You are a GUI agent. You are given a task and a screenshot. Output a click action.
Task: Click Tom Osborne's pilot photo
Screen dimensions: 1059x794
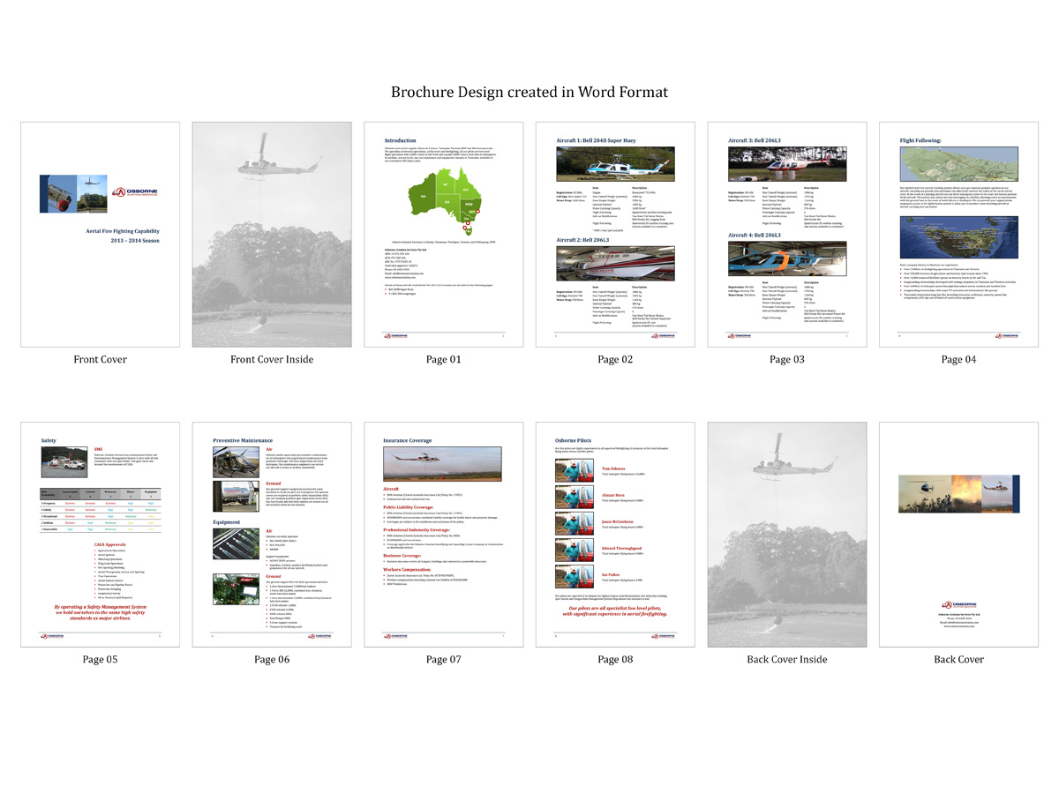click(573, 471)
